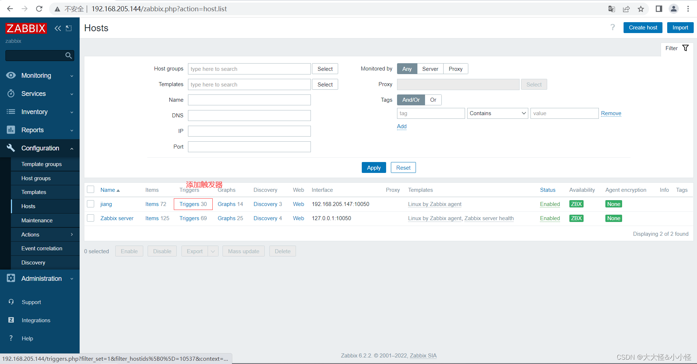
Task: Check the jiang host checkbox
Action: click(91, 204)
